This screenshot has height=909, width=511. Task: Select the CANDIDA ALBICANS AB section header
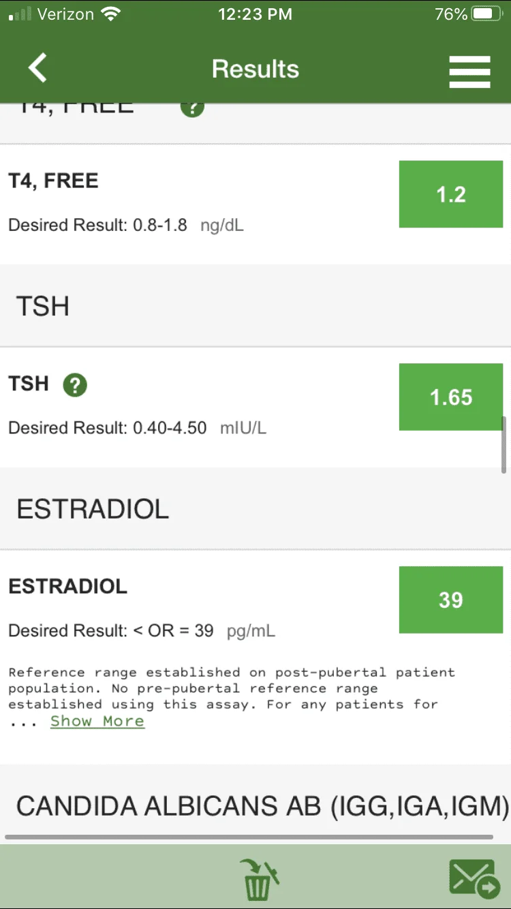pyautogui.click(x=255, y=805)
